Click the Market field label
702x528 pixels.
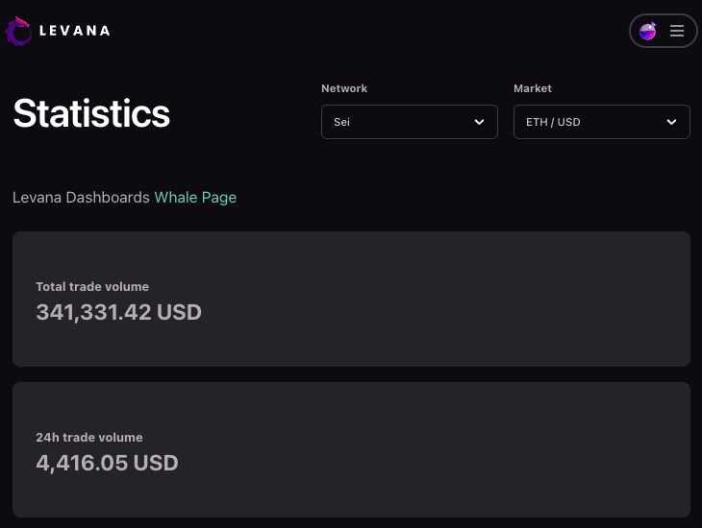click(x=533, y=88)
